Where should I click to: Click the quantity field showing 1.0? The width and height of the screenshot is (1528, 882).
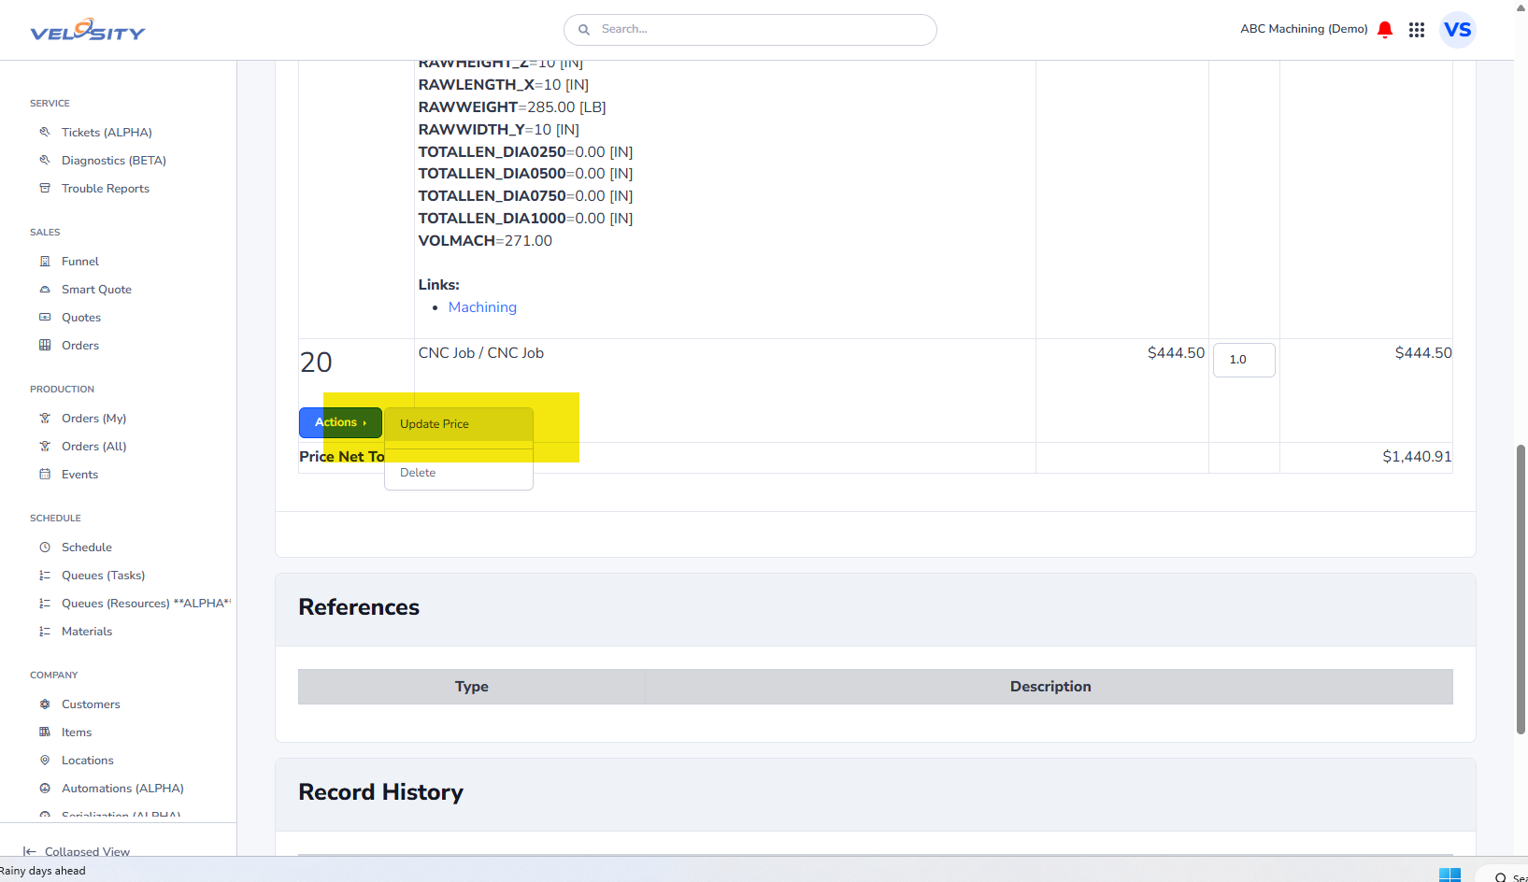pyautogui.click(x=1244, y=360)
